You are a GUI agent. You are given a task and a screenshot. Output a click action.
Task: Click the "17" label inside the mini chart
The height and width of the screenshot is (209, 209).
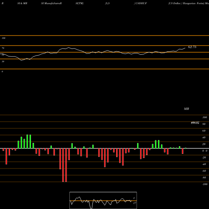135,203
